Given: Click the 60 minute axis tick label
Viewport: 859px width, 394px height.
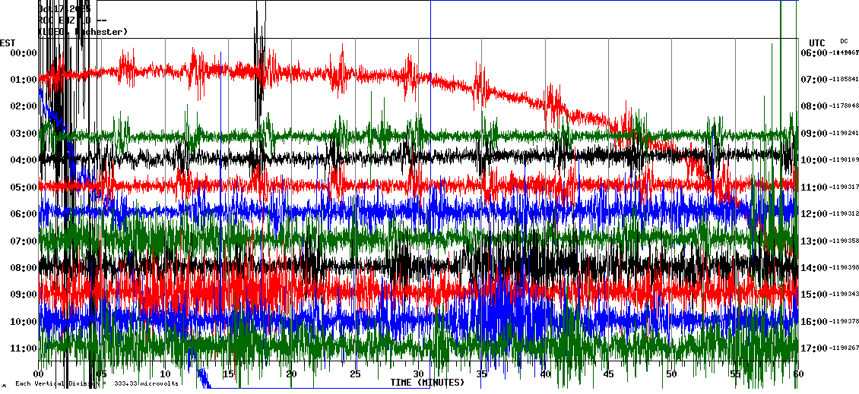Looking at the screenshot, I should click(797, 374).
